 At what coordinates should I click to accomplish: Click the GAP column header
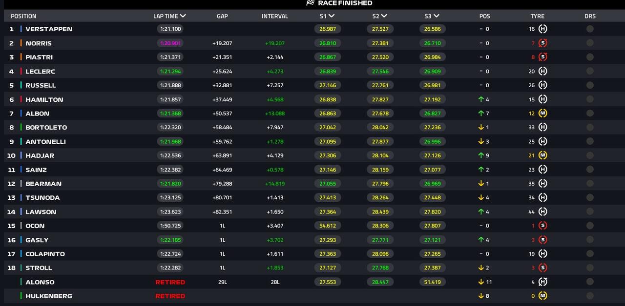click(x=222, y=16)
